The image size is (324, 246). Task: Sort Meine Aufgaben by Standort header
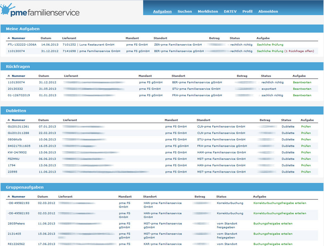[x=160, y=38]
